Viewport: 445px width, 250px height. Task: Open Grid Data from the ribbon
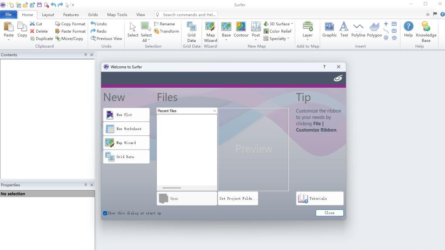(x=192, y=32)
